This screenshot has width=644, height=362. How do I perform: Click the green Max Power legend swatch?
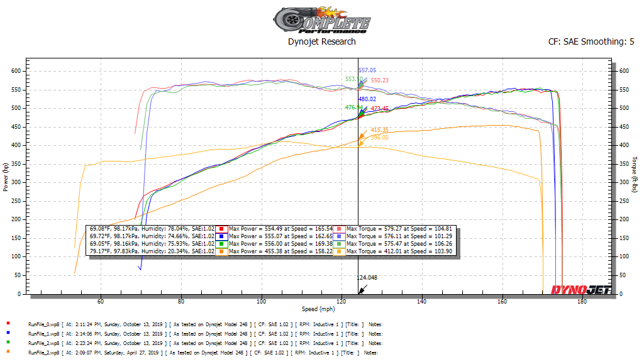[221, 244]
